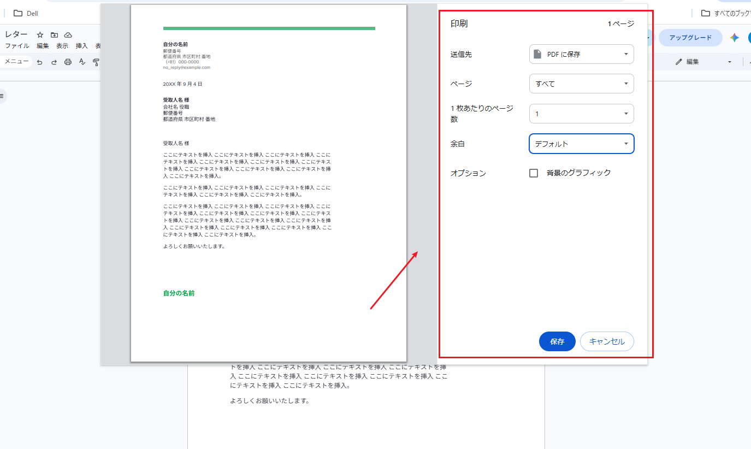
Task: Click the 送信先 label
Action: [461, 55]
